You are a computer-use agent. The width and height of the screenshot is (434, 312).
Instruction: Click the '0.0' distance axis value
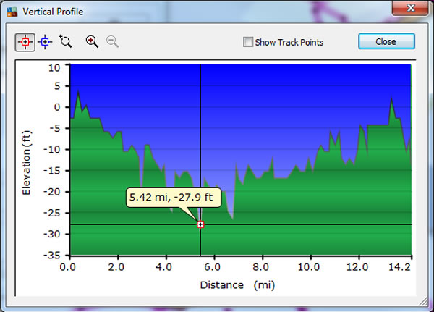point(67,267)
